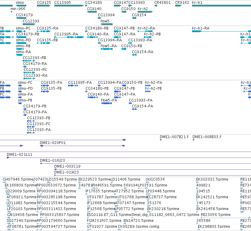Select EST EN14723.5prime
The width and height of the screenshot is (251, 231).
(x=138, y=221)
